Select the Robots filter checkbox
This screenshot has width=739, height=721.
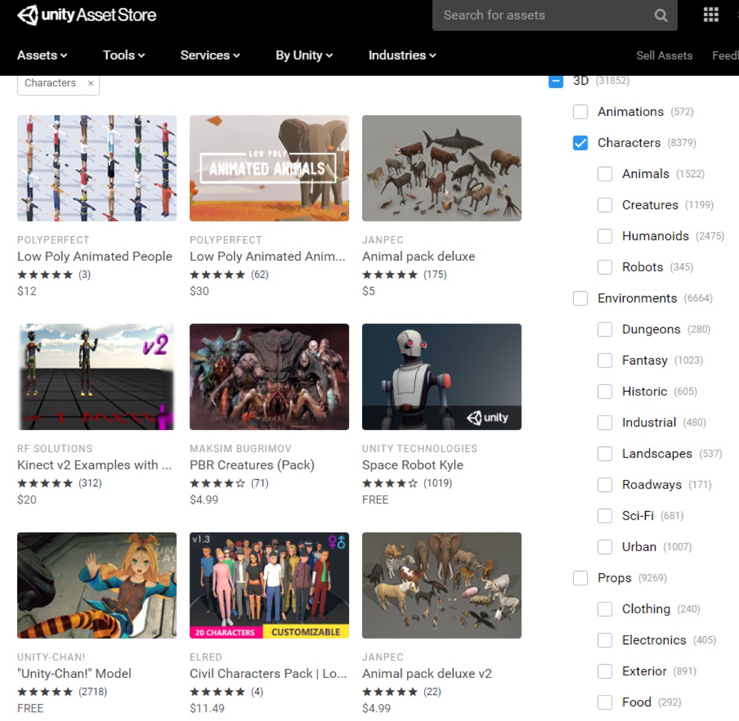tap(605, 267)
